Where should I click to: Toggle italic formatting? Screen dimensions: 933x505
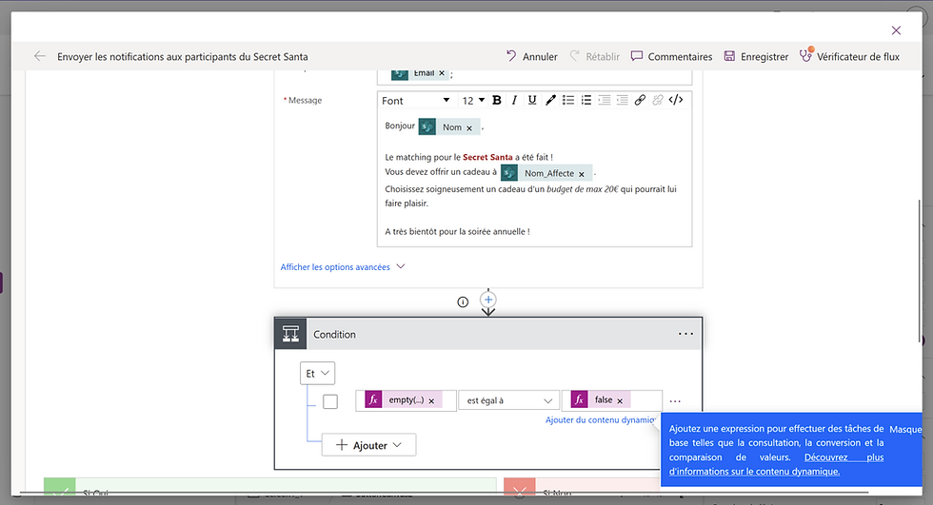click(515, 100)
